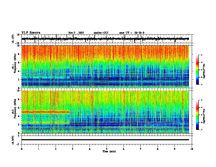Click the Time (min) axis label

pos(109,151)
